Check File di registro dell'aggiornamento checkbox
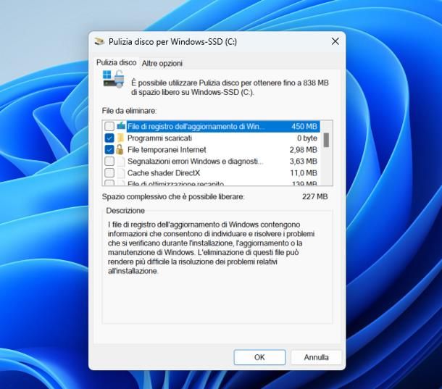 (x=109, y=126)
